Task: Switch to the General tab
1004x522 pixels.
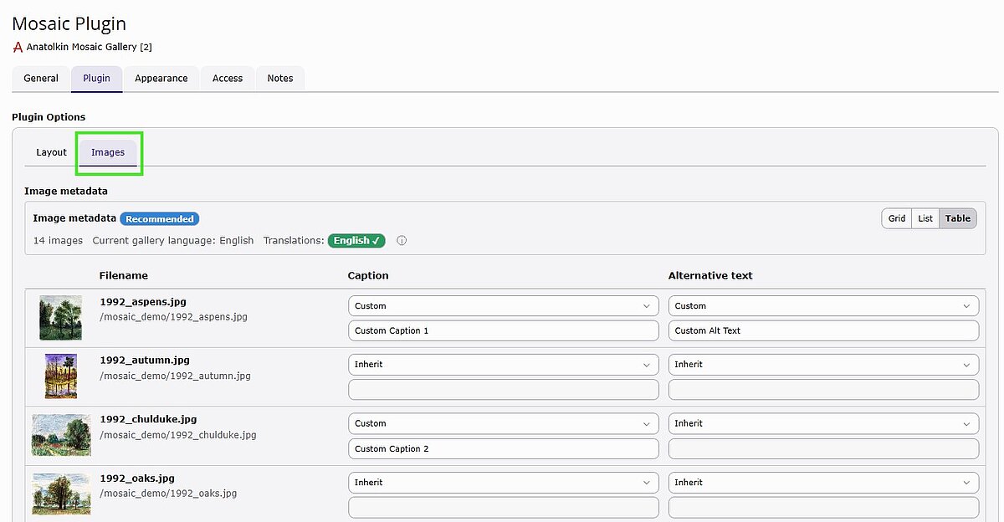Action: click(41, 79)
